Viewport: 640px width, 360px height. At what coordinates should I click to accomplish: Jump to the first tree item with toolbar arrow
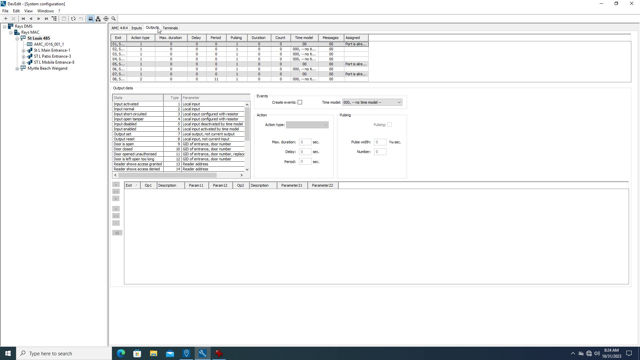pos(23,19)
